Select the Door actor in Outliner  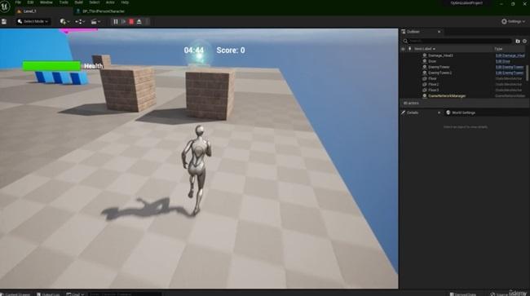[x=432, y=61]
